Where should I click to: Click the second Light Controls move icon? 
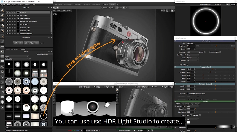coord(21,43)
